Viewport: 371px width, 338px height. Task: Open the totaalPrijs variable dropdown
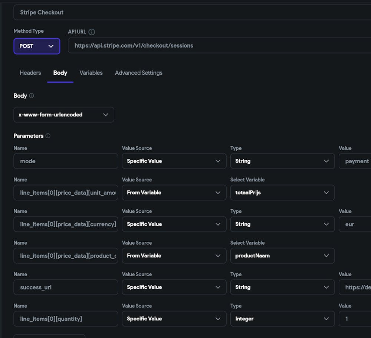(282, 193)
